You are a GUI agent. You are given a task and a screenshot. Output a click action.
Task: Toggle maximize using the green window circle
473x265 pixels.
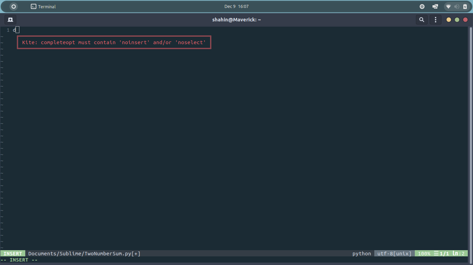click(x=456, y=20)
